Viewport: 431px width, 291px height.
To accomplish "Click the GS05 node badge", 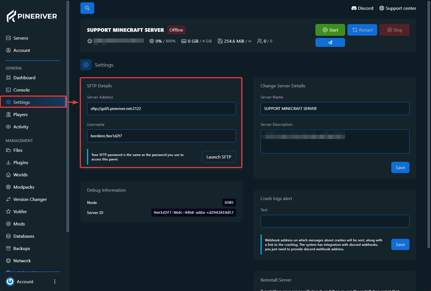I will point(229,203).
